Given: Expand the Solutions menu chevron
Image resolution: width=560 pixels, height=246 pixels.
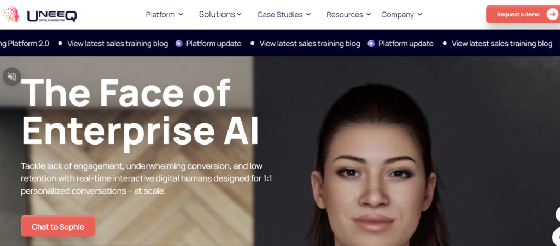Looking at the screenshot, I should click(240, 14).
